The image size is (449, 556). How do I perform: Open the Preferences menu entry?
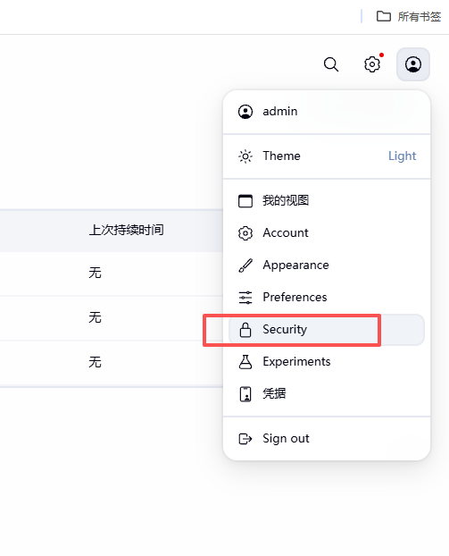point(327,297)
